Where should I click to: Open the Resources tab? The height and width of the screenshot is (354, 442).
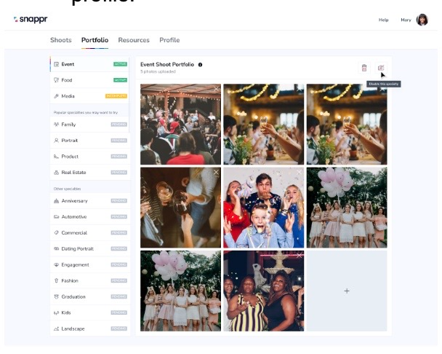[x=134, y=40]
